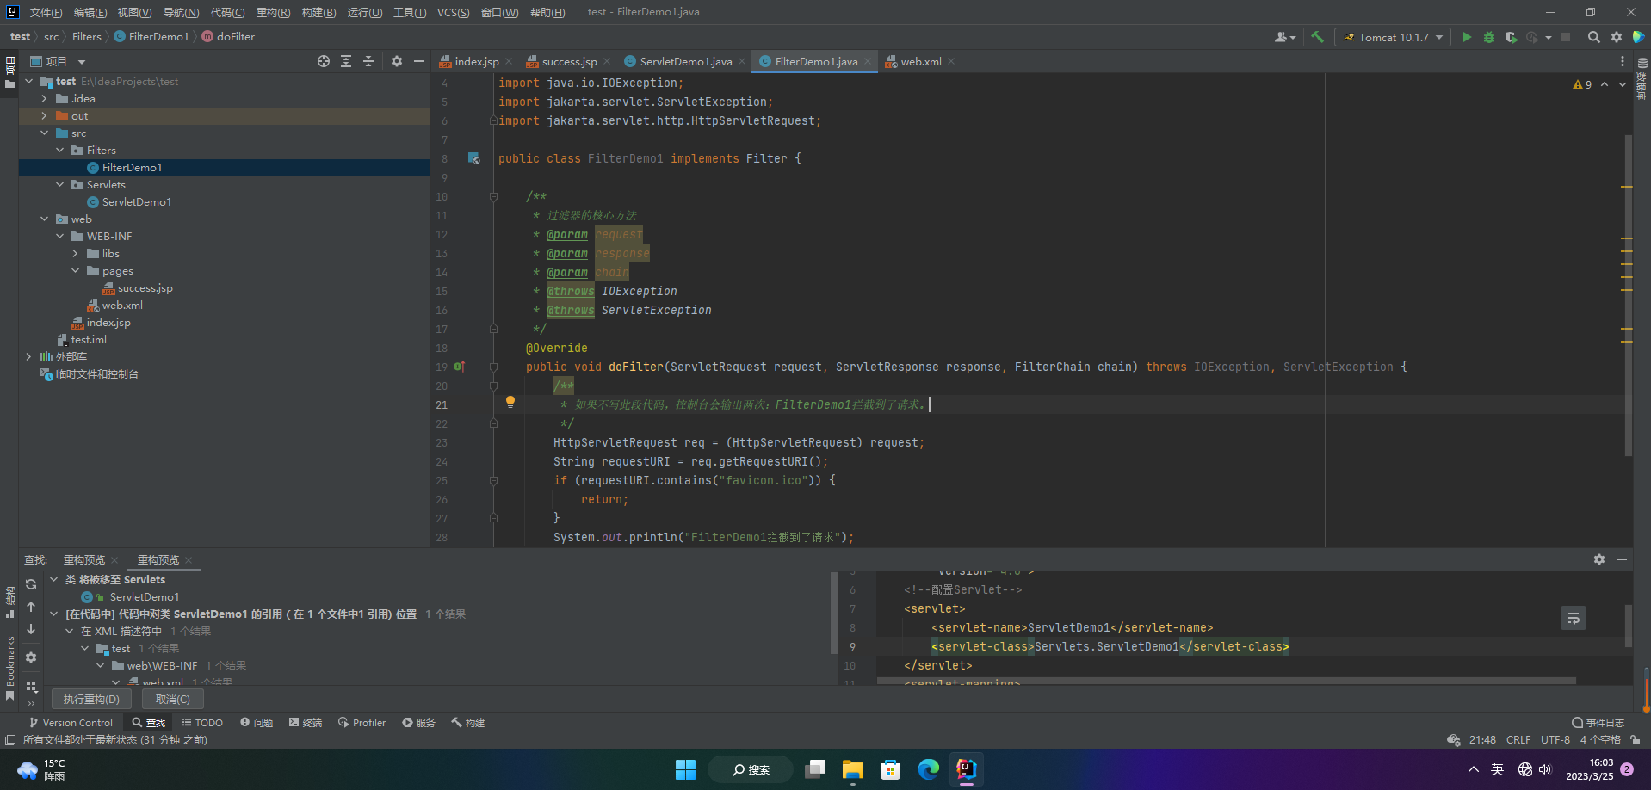Toggle soft-wrap in the refactoring preview pane
Viewport: 1651px width, 790px height.
click(x=1573, y=618)
